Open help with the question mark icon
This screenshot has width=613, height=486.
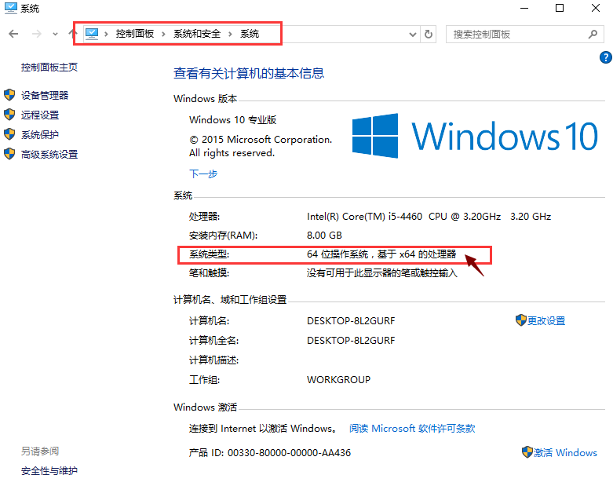click(606, 57)
